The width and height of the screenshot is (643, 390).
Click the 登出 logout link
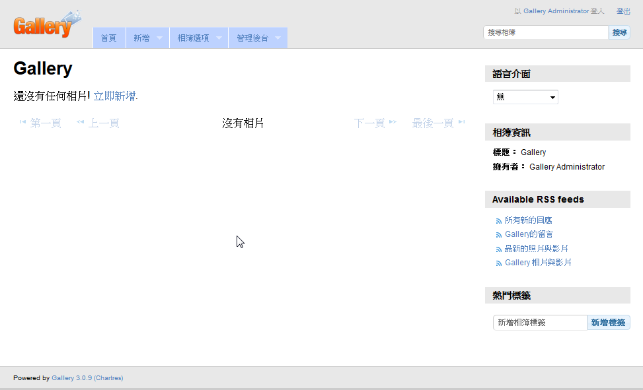click(x=623, y=11)
